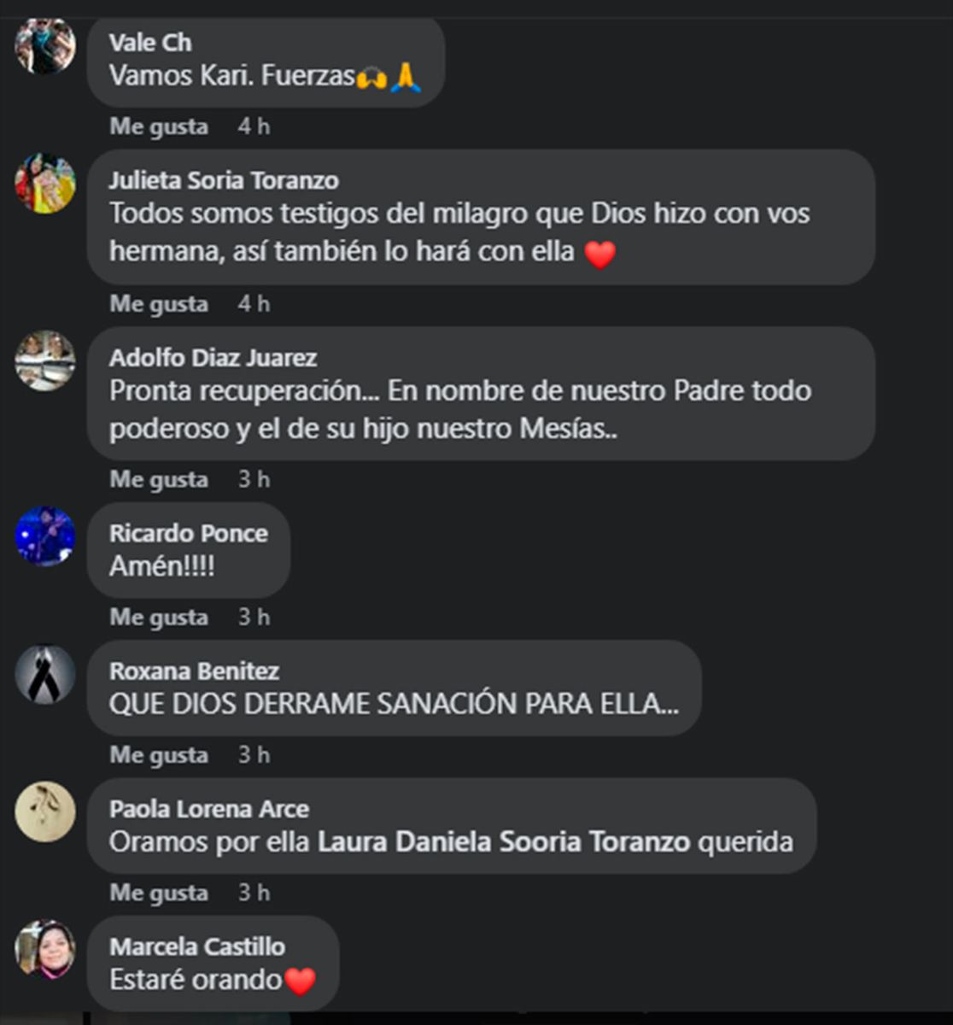953x1025 pixels.
Task: Click Paola Lorena Arce's avatar
Action: (x=45, y=811)
